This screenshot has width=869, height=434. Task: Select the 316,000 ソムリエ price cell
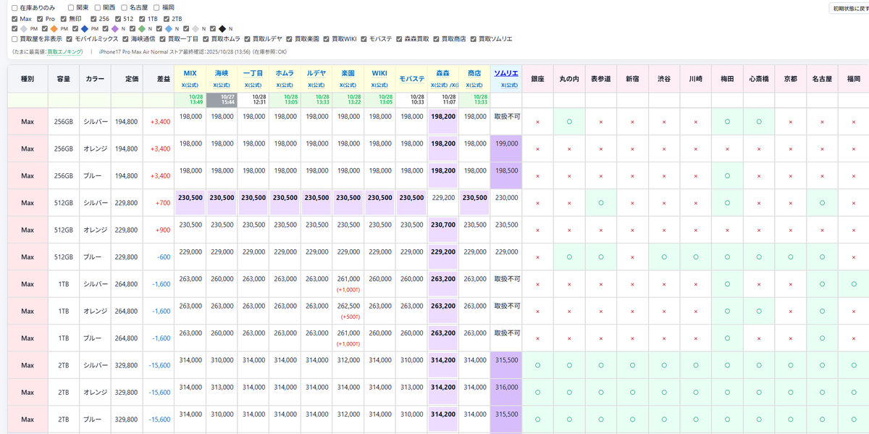coord(506,392)
